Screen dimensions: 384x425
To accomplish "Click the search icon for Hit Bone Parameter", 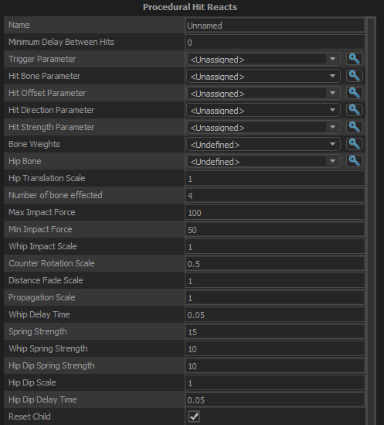I will [354, 76].
